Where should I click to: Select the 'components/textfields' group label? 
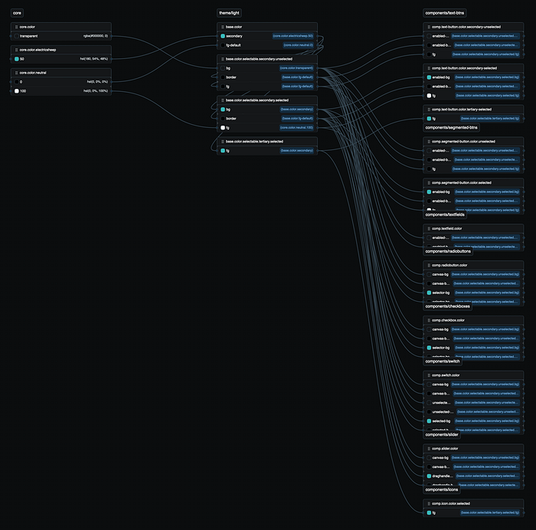[x=445, y=214]
